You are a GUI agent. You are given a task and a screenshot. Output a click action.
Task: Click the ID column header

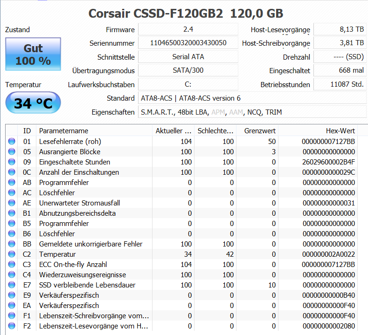click(27, 130)
